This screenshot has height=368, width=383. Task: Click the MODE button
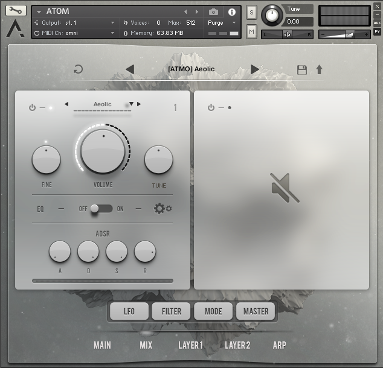[x=213, y=311]
